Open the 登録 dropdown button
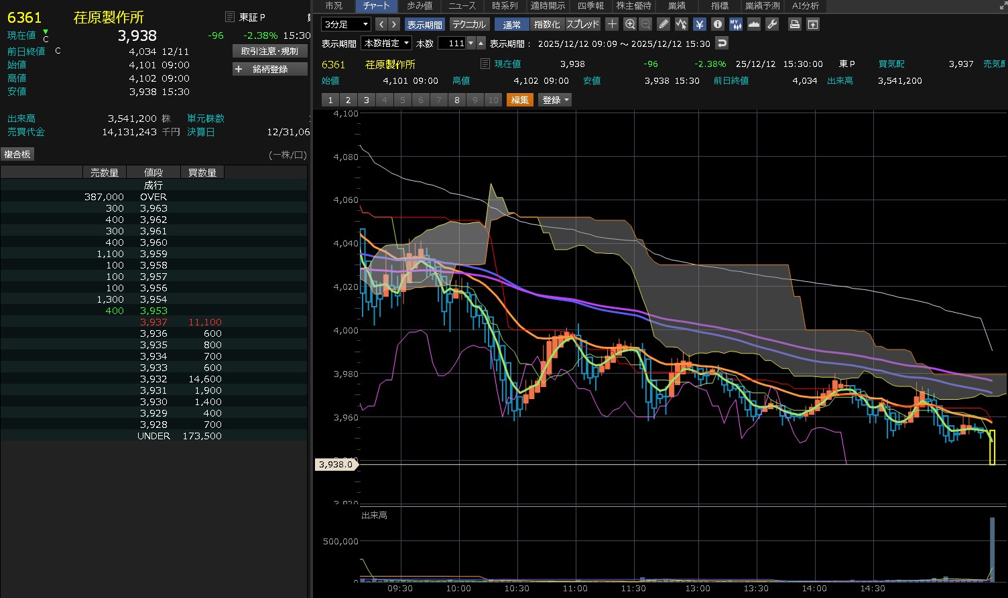The height and width of the screenshot is (598, 1008). pos(556,100)
